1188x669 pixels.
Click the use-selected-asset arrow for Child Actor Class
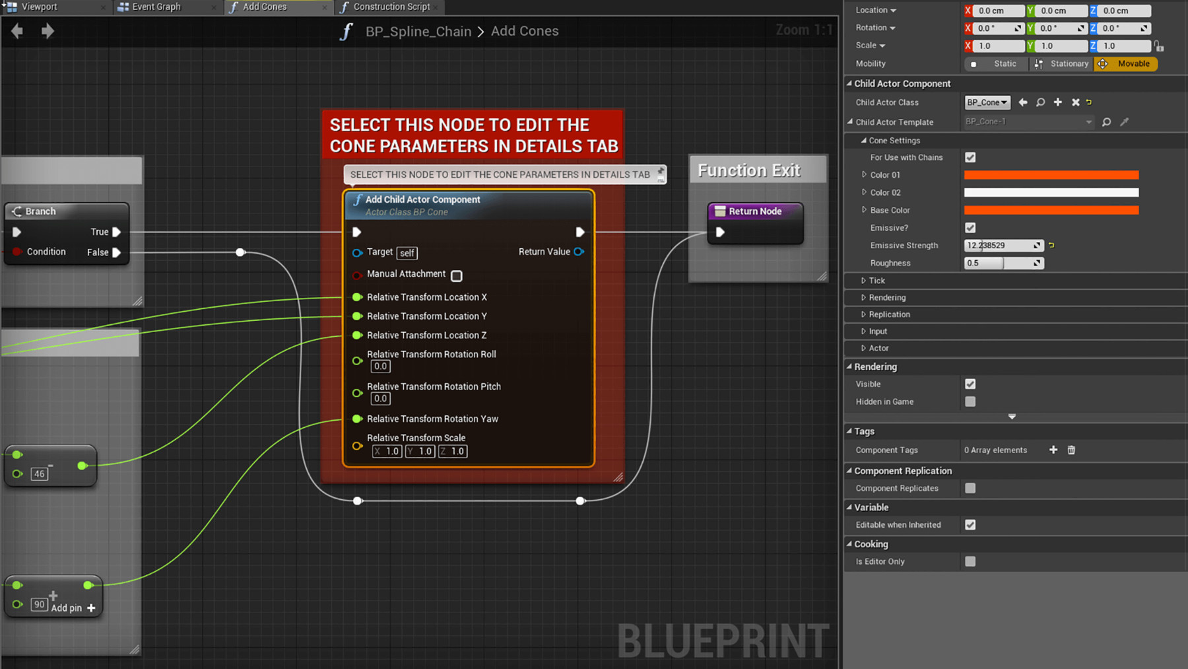[x=1024, y=102]
